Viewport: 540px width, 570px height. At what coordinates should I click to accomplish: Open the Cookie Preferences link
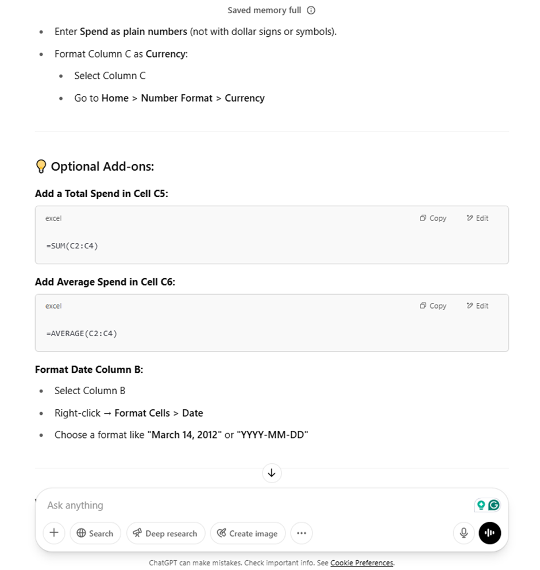click(x=361, y=563)
